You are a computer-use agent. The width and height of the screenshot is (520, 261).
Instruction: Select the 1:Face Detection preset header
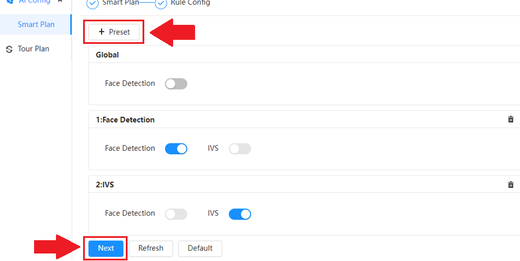[125, 120]
